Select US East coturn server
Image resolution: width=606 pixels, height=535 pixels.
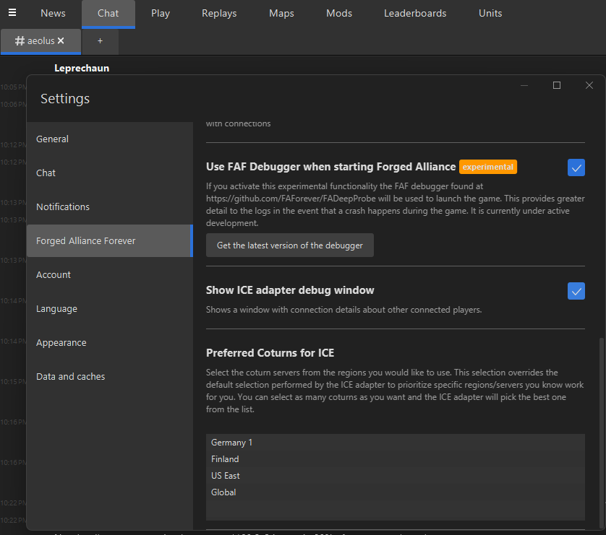(395, 476)
